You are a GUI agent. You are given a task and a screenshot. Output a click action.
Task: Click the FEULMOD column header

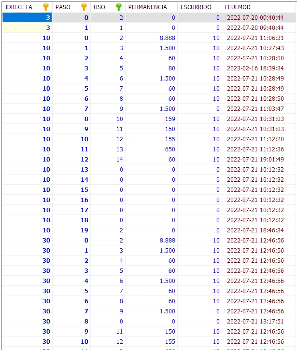[x=237, y=7]
